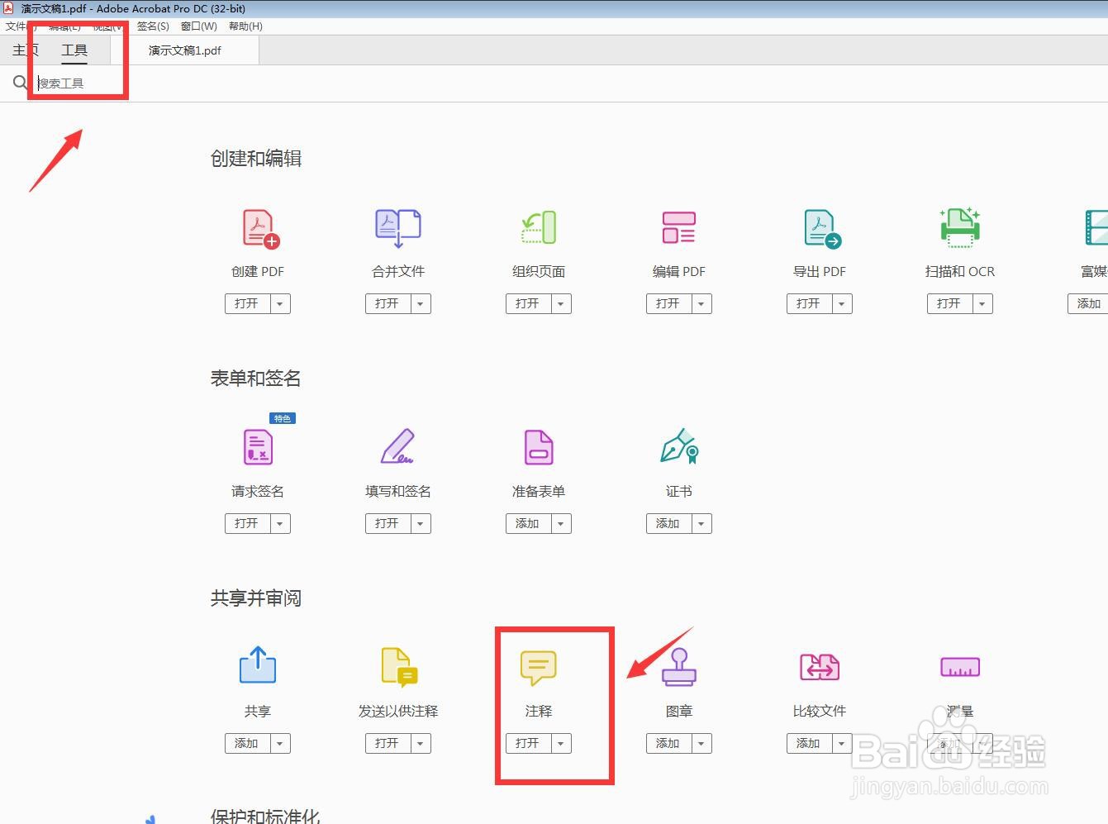Switch to the 主页 tab
Viewport: 1108px width, 824px height.
point(24,50)
